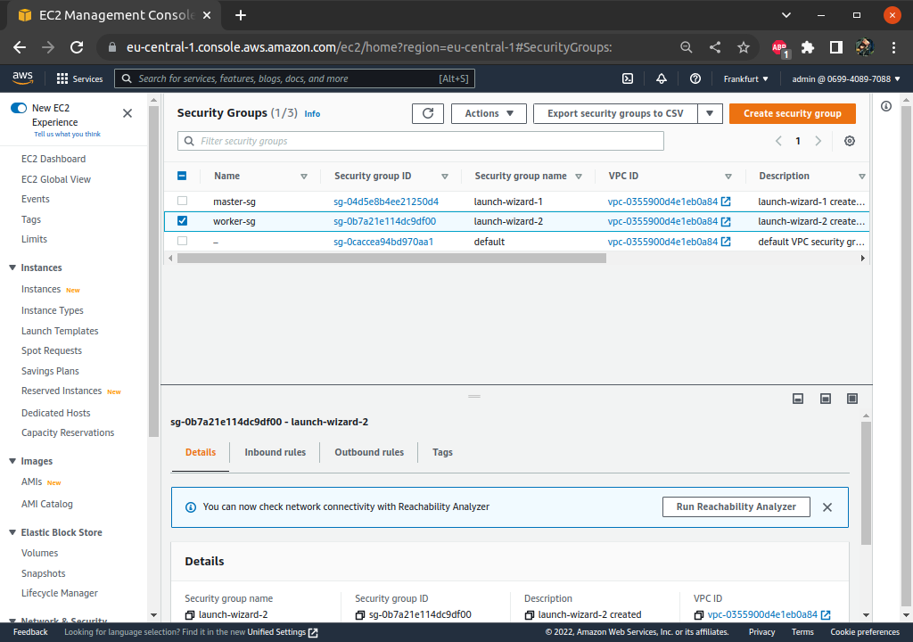Viewport: 913px width, 642px height.
Task: Open the Actions dropdown
Action: (489, 113)
